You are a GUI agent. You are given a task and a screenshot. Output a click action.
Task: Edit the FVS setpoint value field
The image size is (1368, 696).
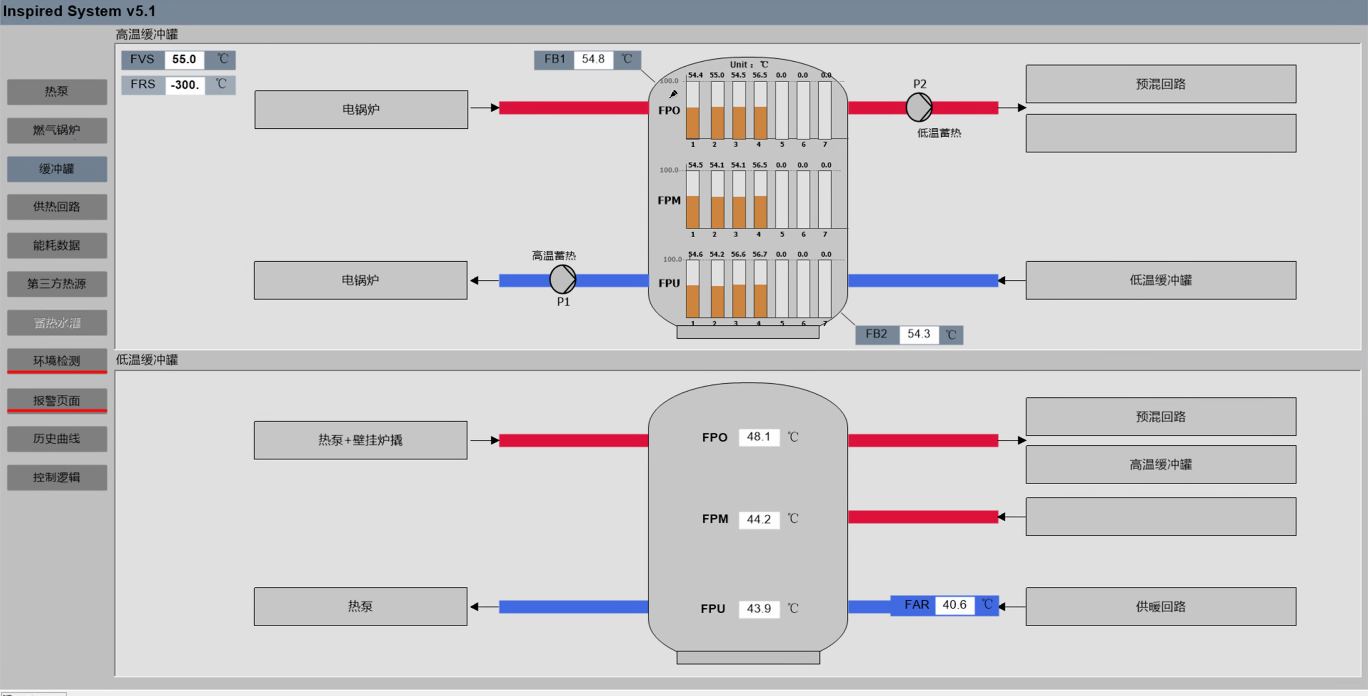184,59
